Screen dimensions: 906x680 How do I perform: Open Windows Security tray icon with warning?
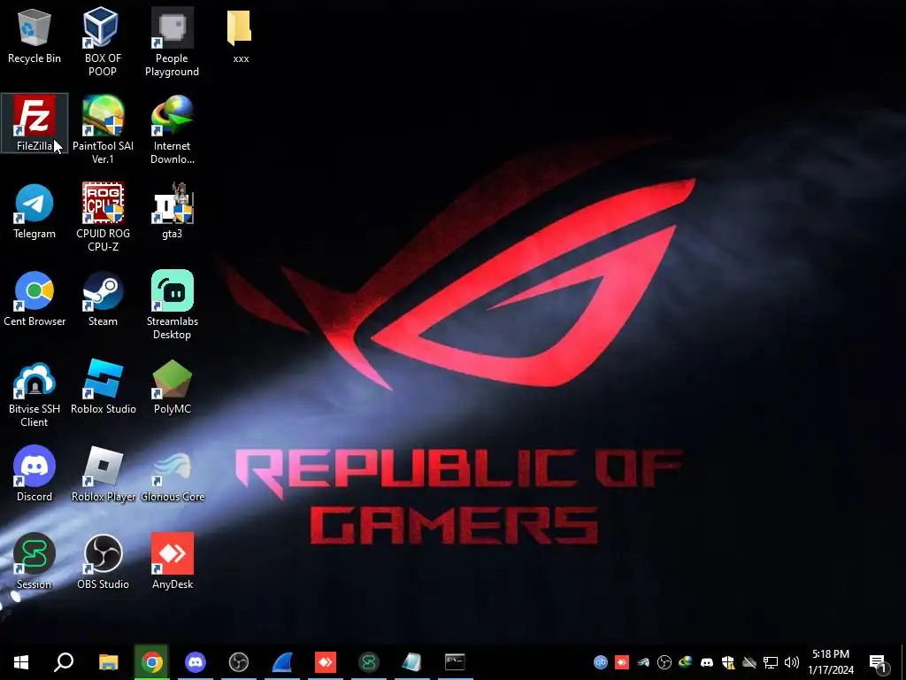pyautogui.click(x=728, y=662)
